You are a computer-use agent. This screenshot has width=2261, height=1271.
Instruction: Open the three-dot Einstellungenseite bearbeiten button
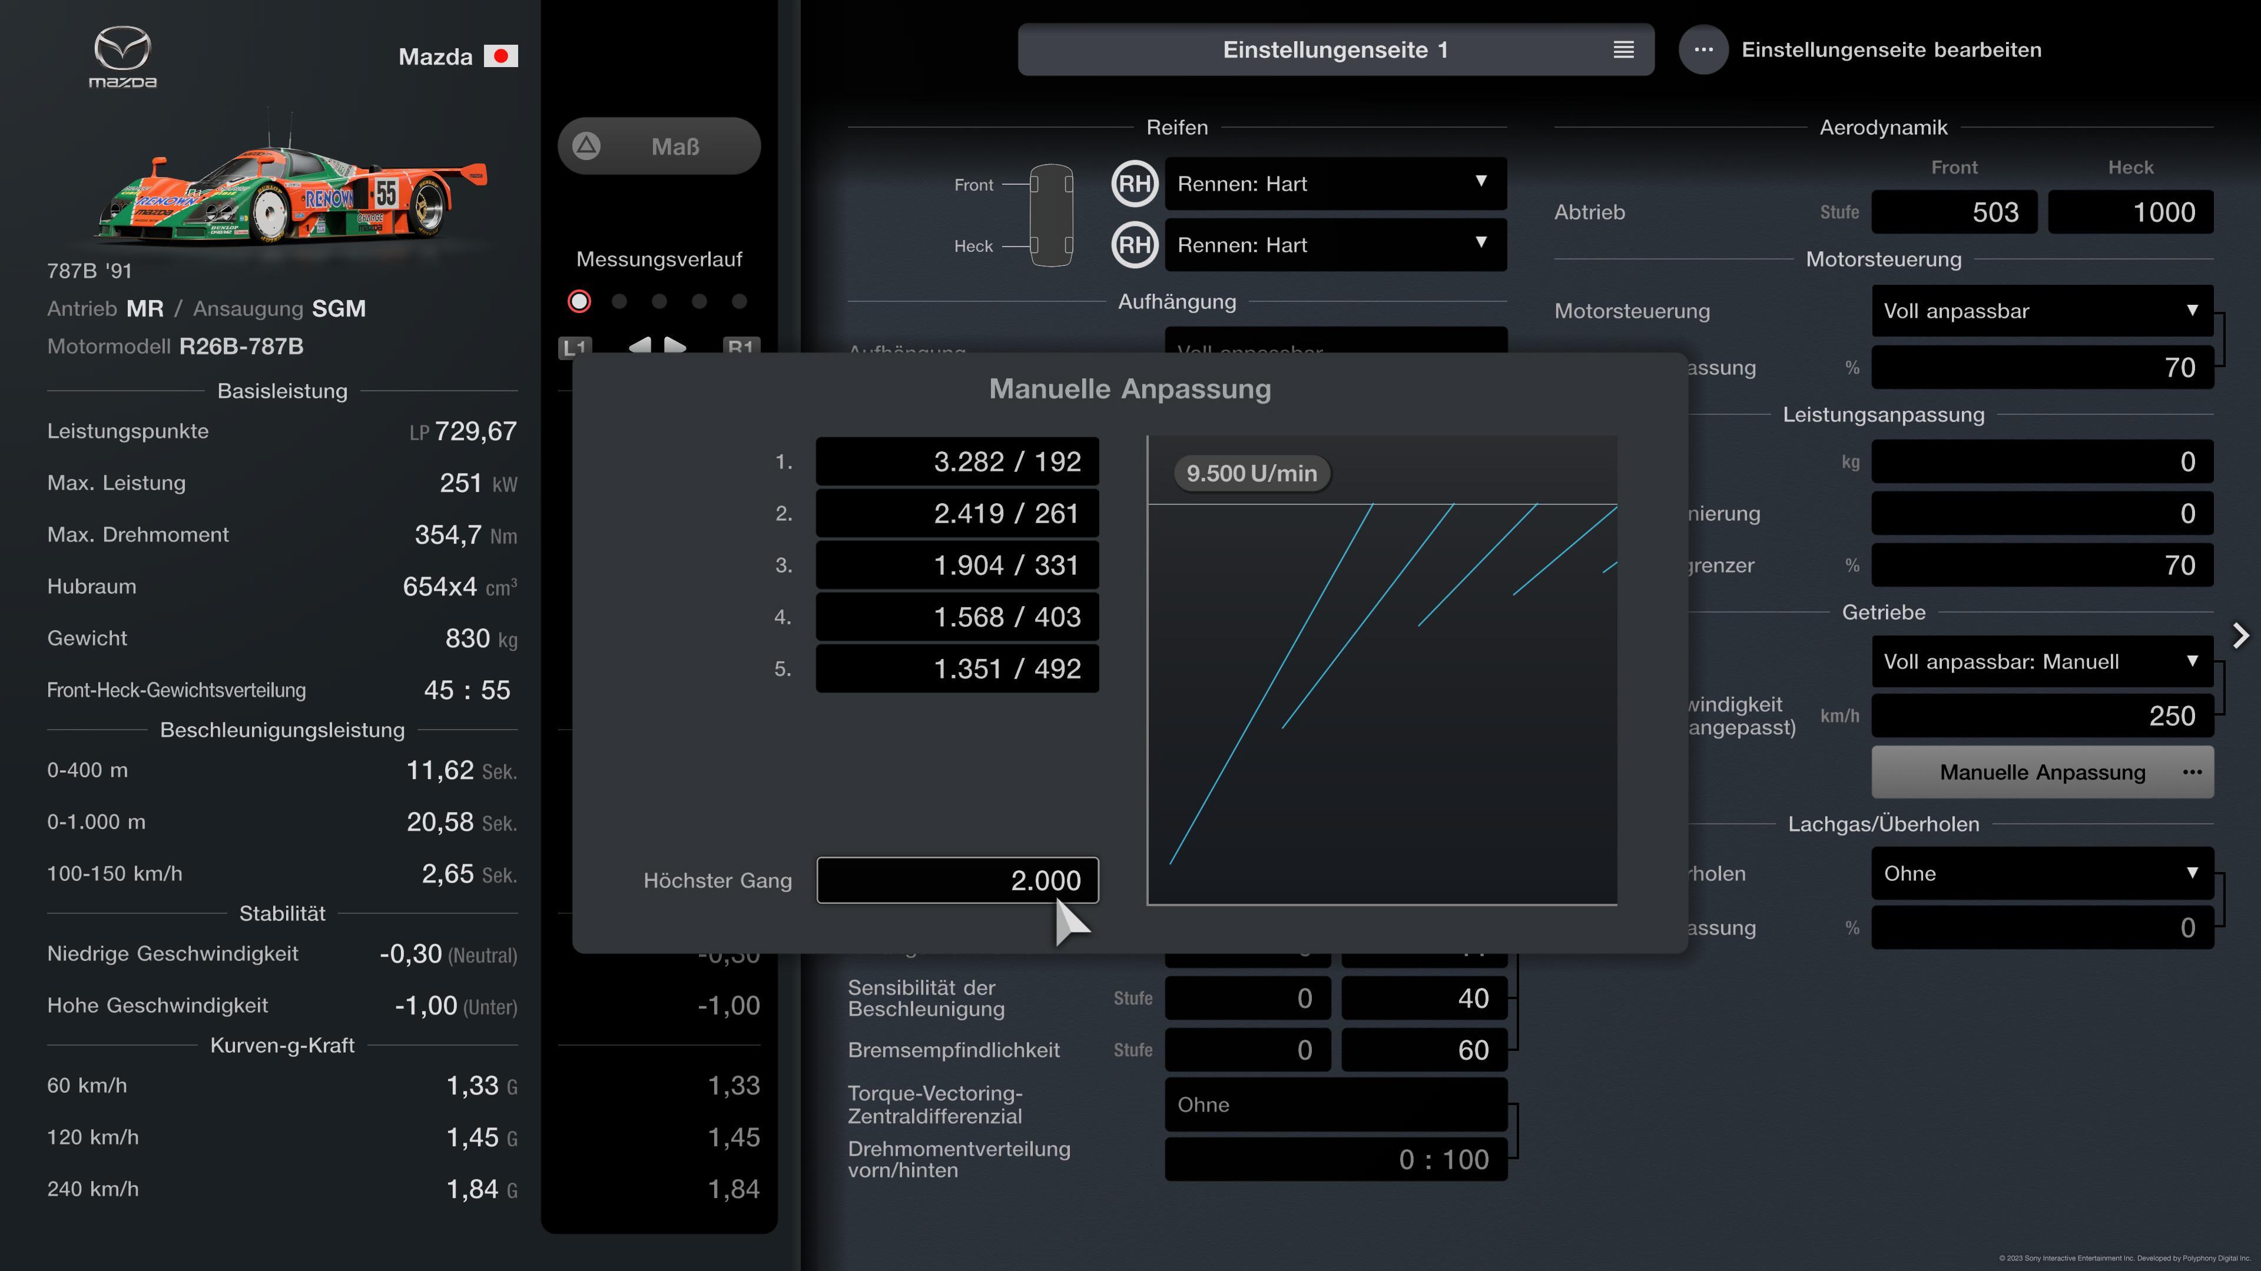tap(1703, 50)
